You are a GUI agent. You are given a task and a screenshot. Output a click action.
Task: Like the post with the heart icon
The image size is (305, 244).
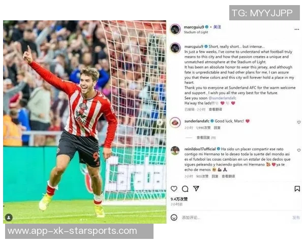[x=174, y=189]
